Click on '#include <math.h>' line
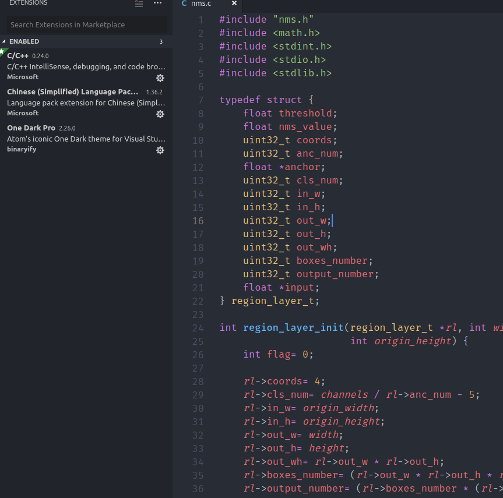This screenshot has width=503, height=498. (269, 33)
